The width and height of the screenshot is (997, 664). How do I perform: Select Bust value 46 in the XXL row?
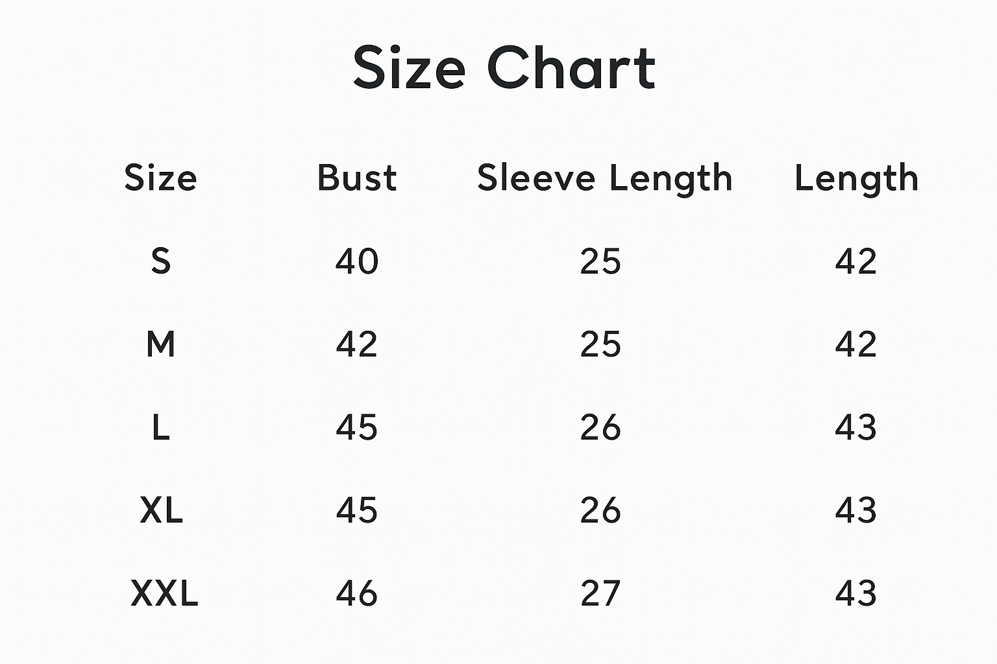point(357,593)
